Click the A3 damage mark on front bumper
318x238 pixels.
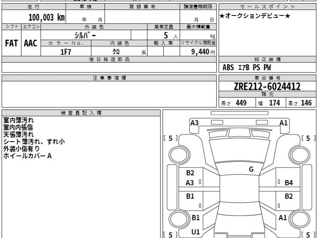(x=195, y=123)
